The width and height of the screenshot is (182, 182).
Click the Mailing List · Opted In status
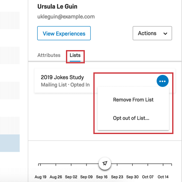(x=65, y=85)
